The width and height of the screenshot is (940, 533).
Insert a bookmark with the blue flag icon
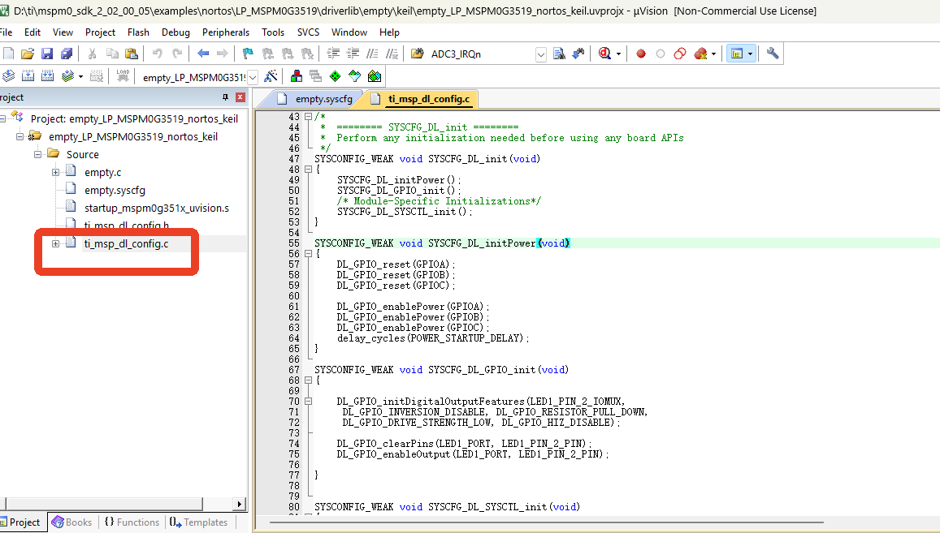point(248,54)
